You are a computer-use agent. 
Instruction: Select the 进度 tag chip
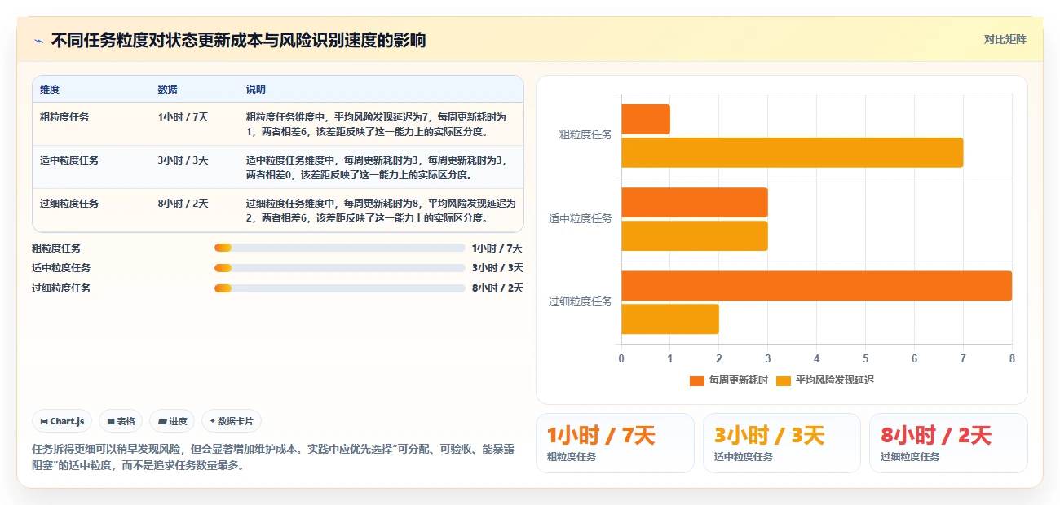click(172, 421)
